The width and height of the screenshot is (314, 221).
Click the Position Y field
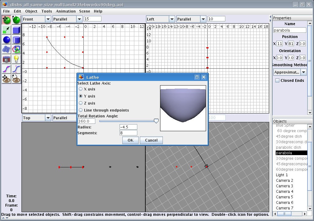(291, 44)
